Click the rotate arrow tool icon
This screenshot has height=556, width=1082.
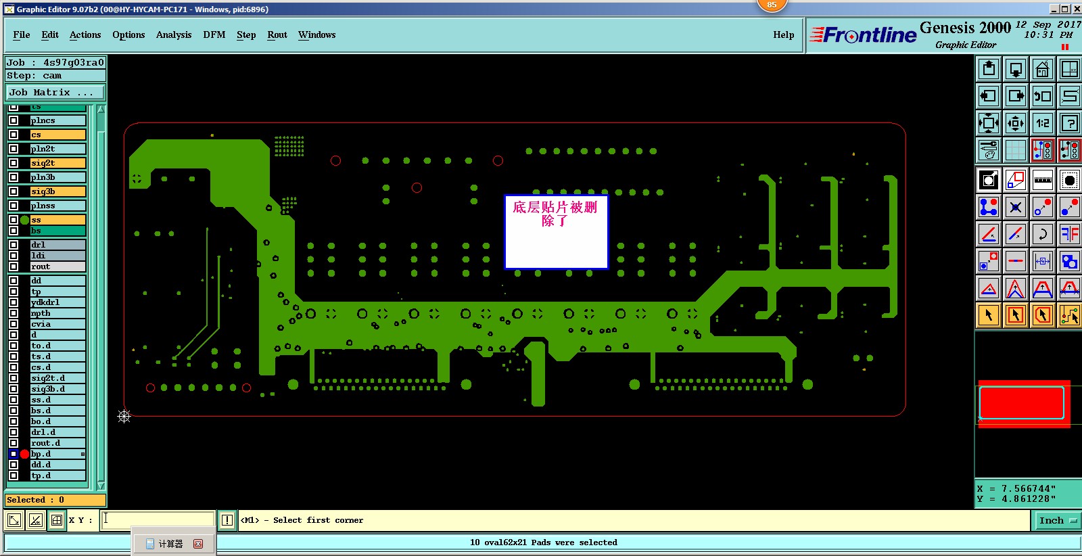[x=1043, y=234]
